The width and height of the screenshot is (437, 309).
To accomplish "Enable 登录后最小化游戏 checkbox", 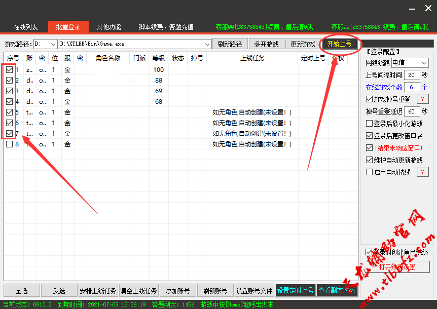I will (369, 124).
